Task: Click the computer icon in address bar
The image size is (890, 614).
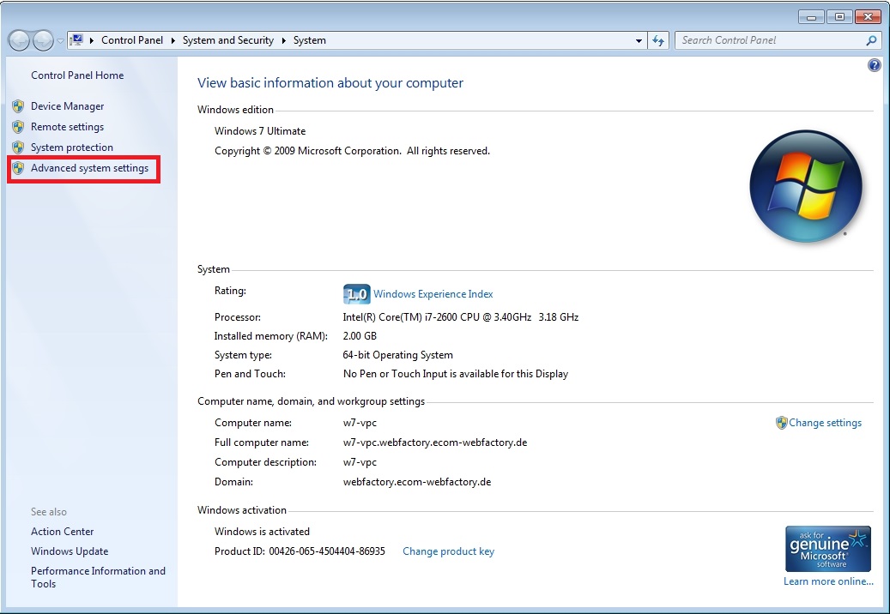Action: click(76, 40)
